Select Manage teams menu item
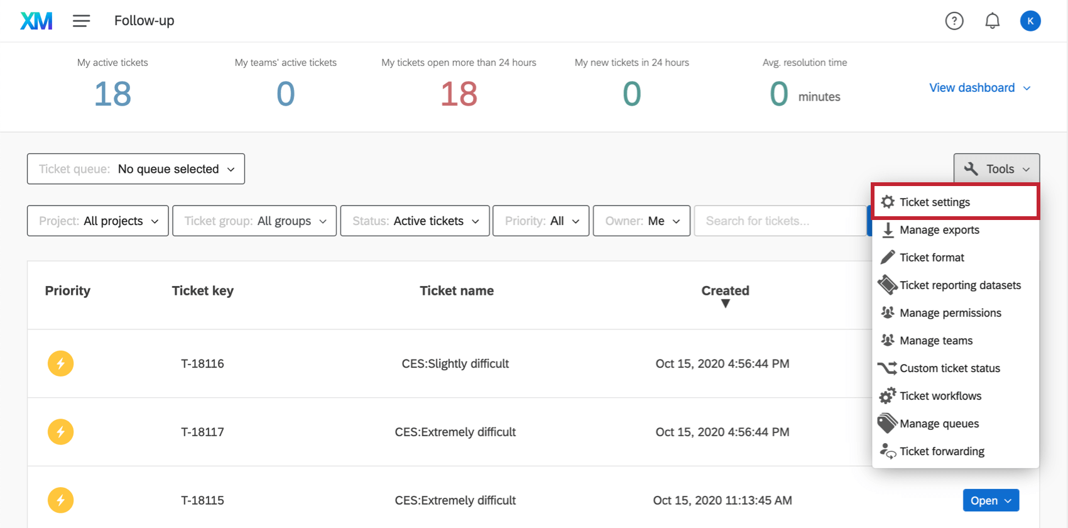 click(956, 340)
